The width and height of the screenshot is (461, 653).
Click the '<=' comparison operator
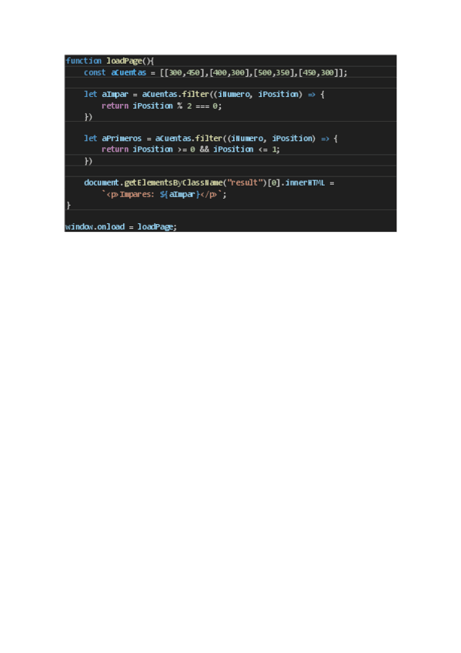tap(263, 149)
